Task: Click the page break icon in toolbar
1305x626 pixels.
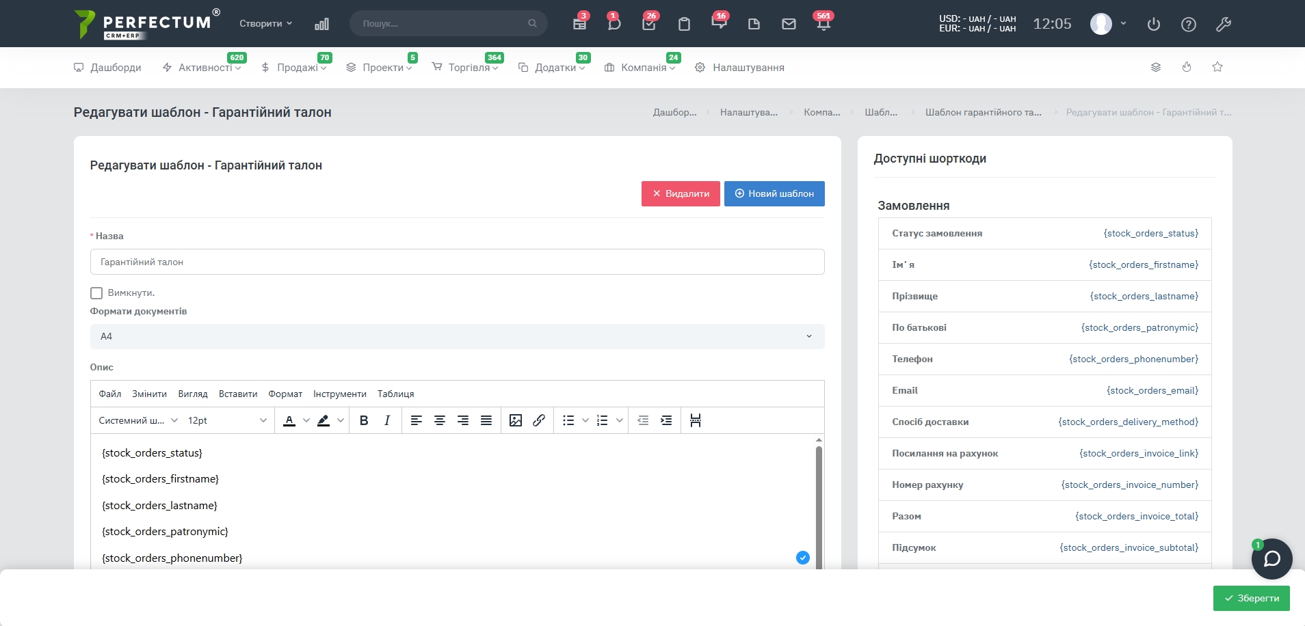Action: coord(696,420)
